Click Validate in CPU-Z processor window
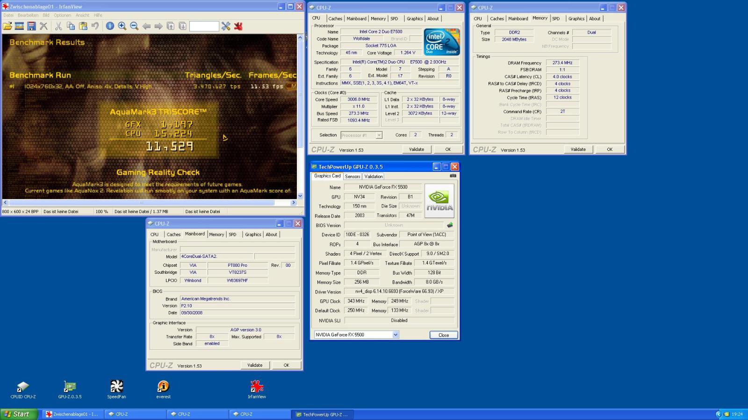Screen dimensions: 748x420 (417, 149)
